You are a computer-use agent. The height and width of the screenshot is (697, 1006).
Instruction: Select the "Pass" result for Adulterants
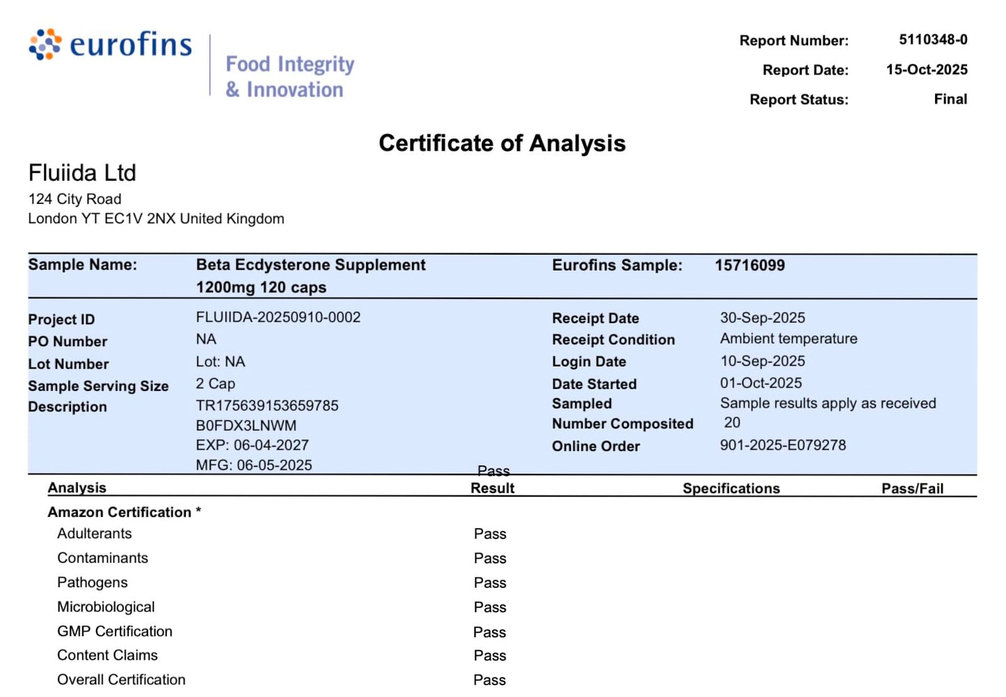(490, 534)
